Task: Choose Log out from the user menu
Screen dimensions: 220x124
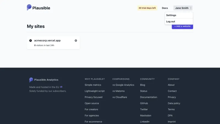Action: tap(179, 21)
